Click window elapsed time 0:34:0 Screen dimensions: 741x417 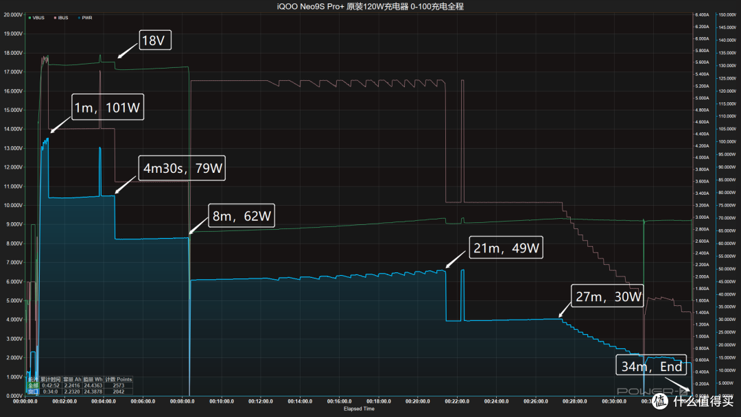click(51, 392)
